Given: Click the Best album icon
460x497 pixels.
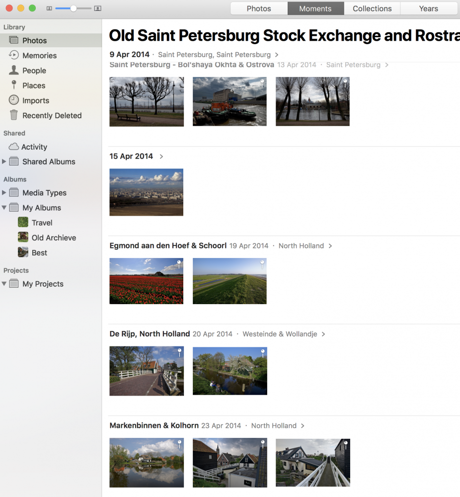Looking at the screenshot, I should click(x=23, y=252).
